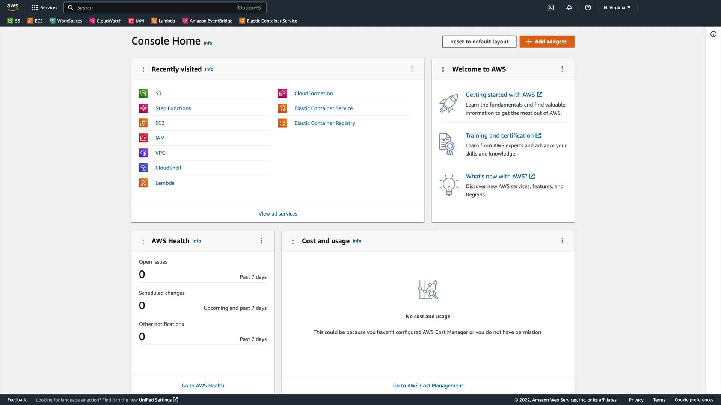
Task: Open the CloudShell icon in top bar
Action: 551,7
